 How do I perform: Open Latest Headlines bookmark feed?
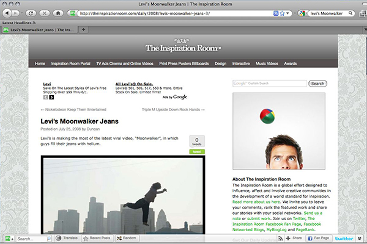pos(19,23)
